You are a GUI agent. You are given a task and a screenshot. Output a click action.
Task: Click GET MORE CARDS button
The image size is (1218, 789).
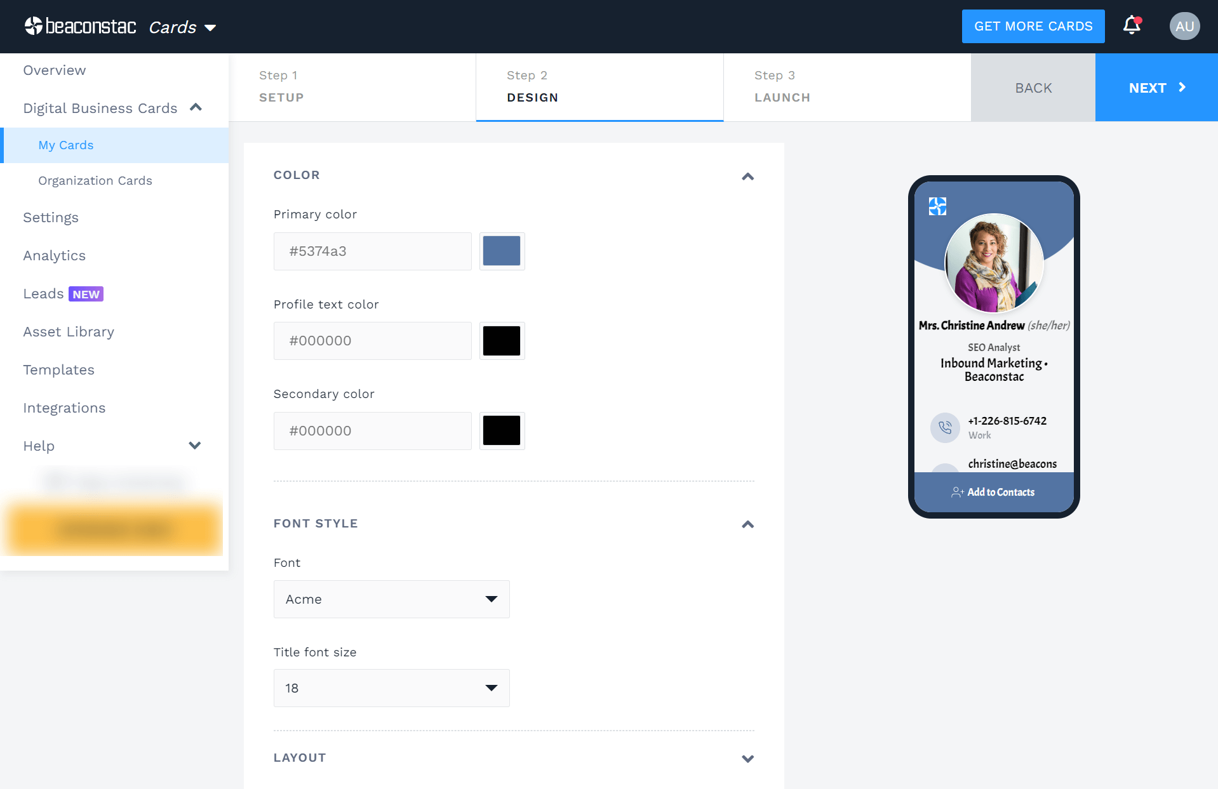[1033, 27]
